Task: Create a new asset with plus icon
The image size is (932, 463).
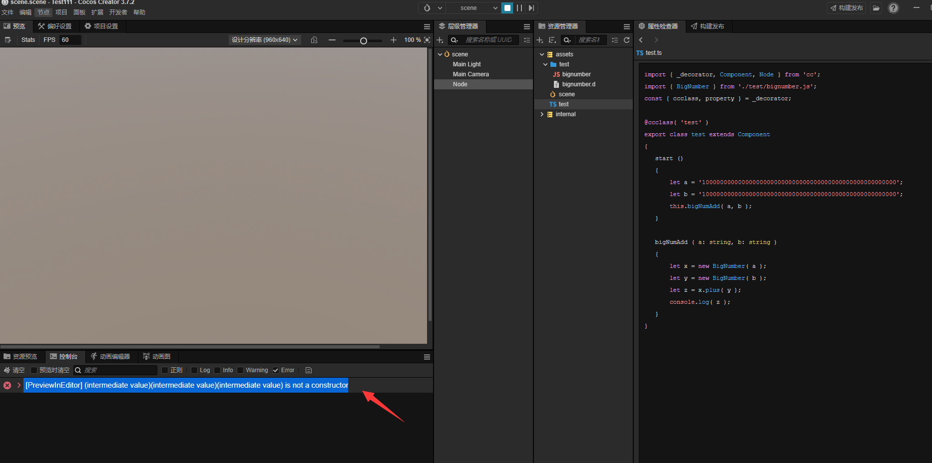Action: point(540,40)
